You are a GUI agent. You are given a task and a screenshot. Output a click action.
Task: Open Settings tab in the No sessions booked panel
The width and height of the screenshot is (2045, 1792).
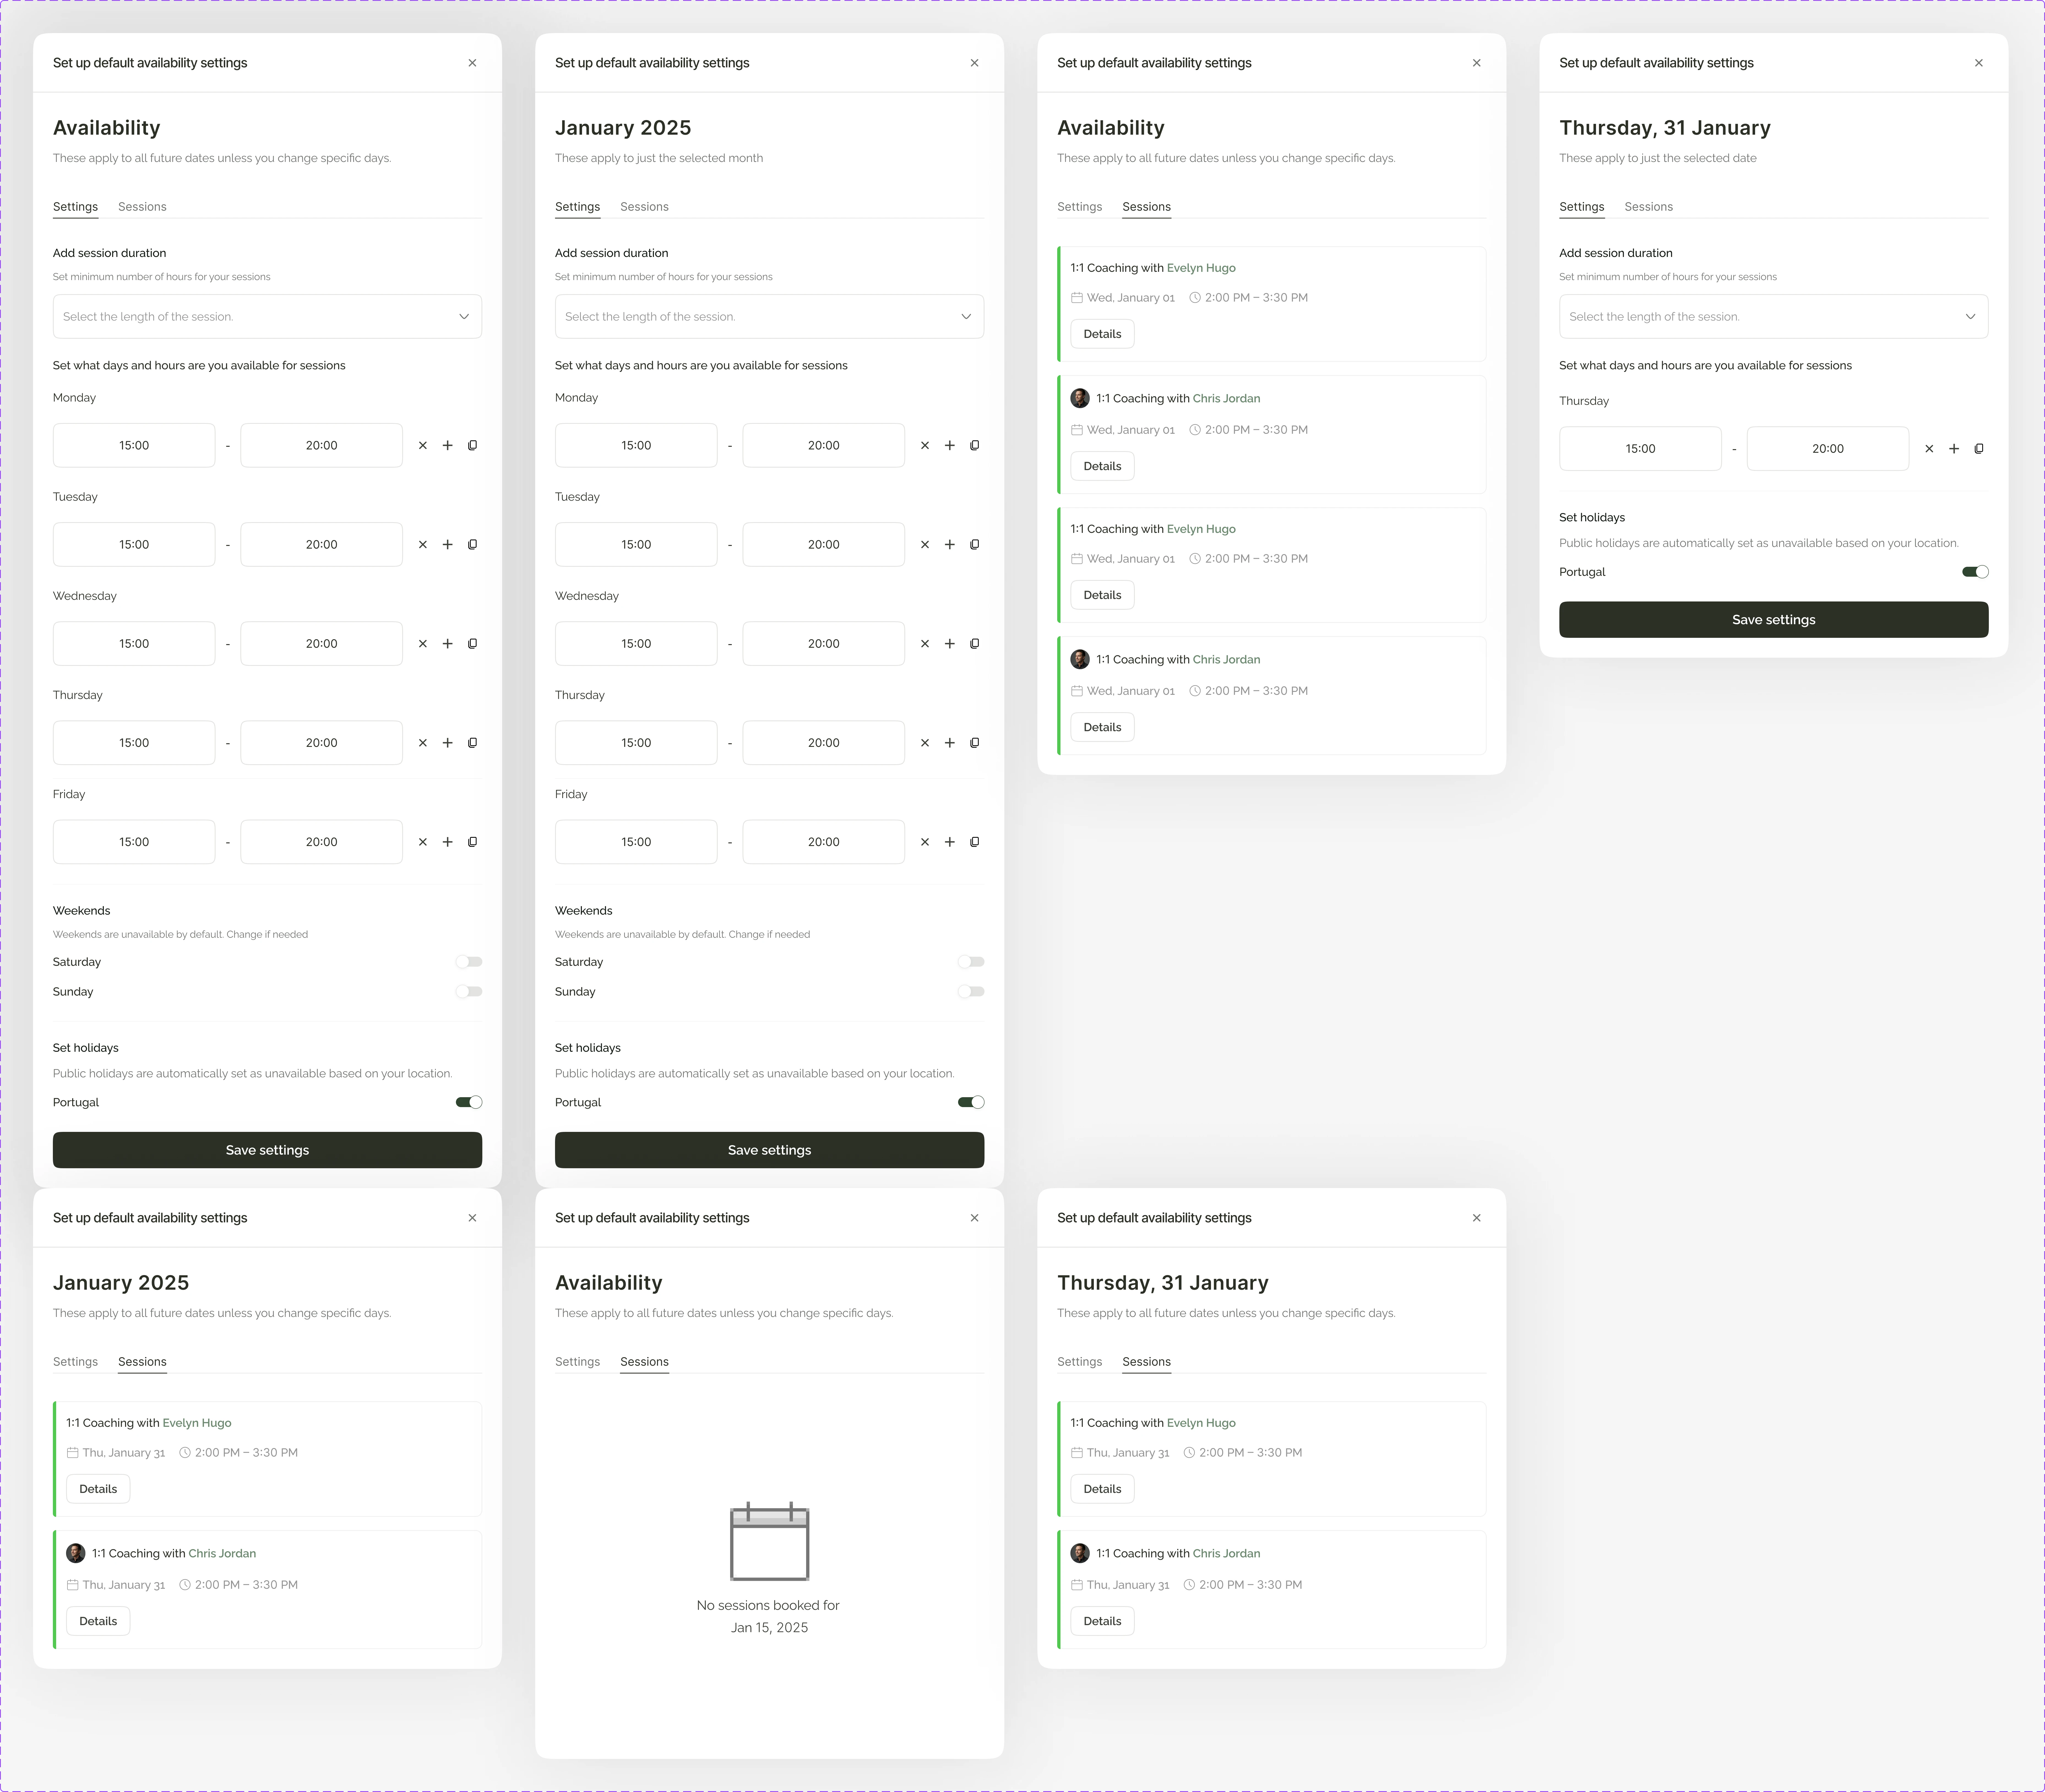(578, 1362)
